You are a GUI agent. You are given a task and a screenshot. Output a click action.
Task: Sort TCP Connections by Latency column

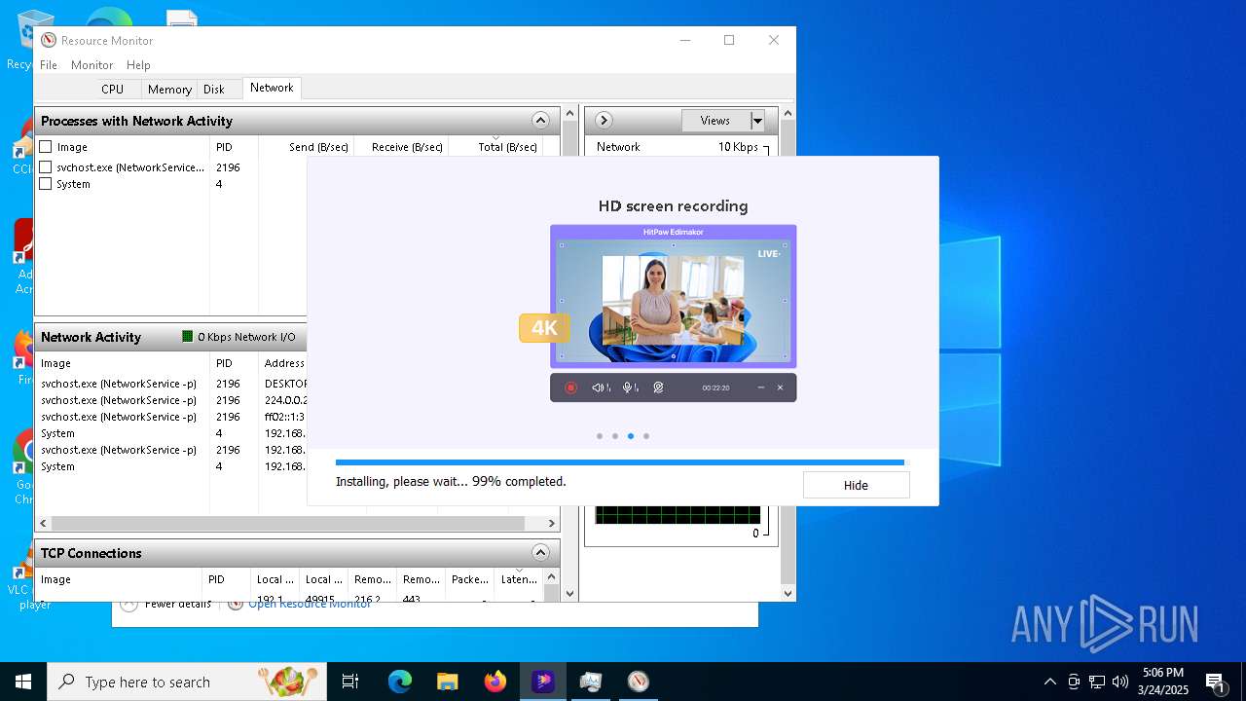(x=519, y=579)
